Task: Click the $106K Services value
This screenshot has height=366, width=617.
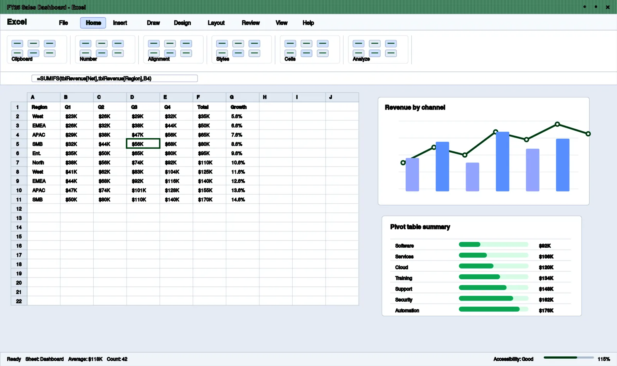Action: tap(546, 257)
